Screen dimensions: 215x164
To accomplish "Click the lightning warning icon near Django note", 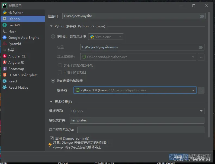I will click(x=50, y=145).
